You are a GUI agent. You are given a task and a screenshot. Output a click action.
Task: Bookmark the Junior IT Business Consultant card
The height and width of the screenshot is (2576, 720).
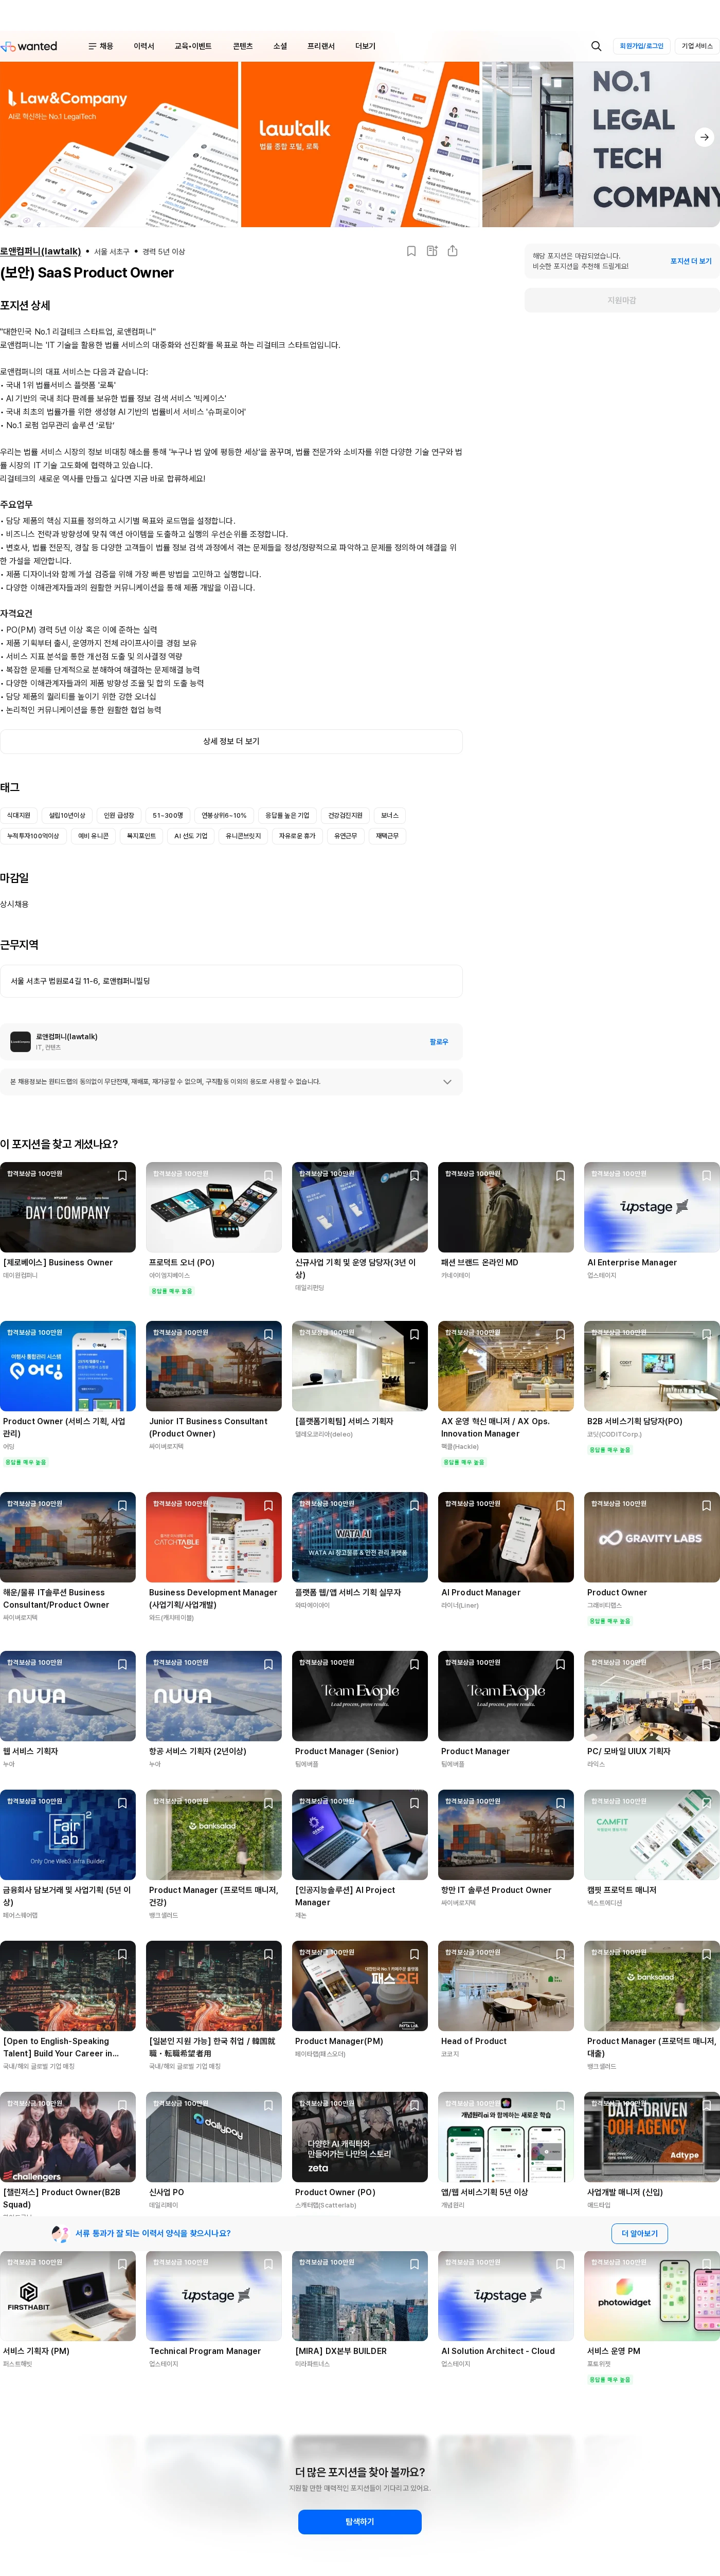268,1335
